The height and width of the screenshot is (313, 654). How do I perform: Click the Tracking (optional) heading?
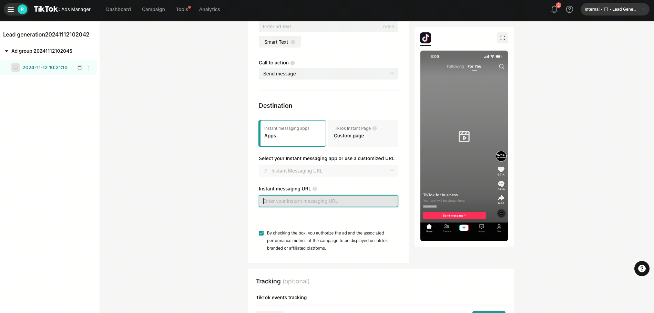(283, 281)
